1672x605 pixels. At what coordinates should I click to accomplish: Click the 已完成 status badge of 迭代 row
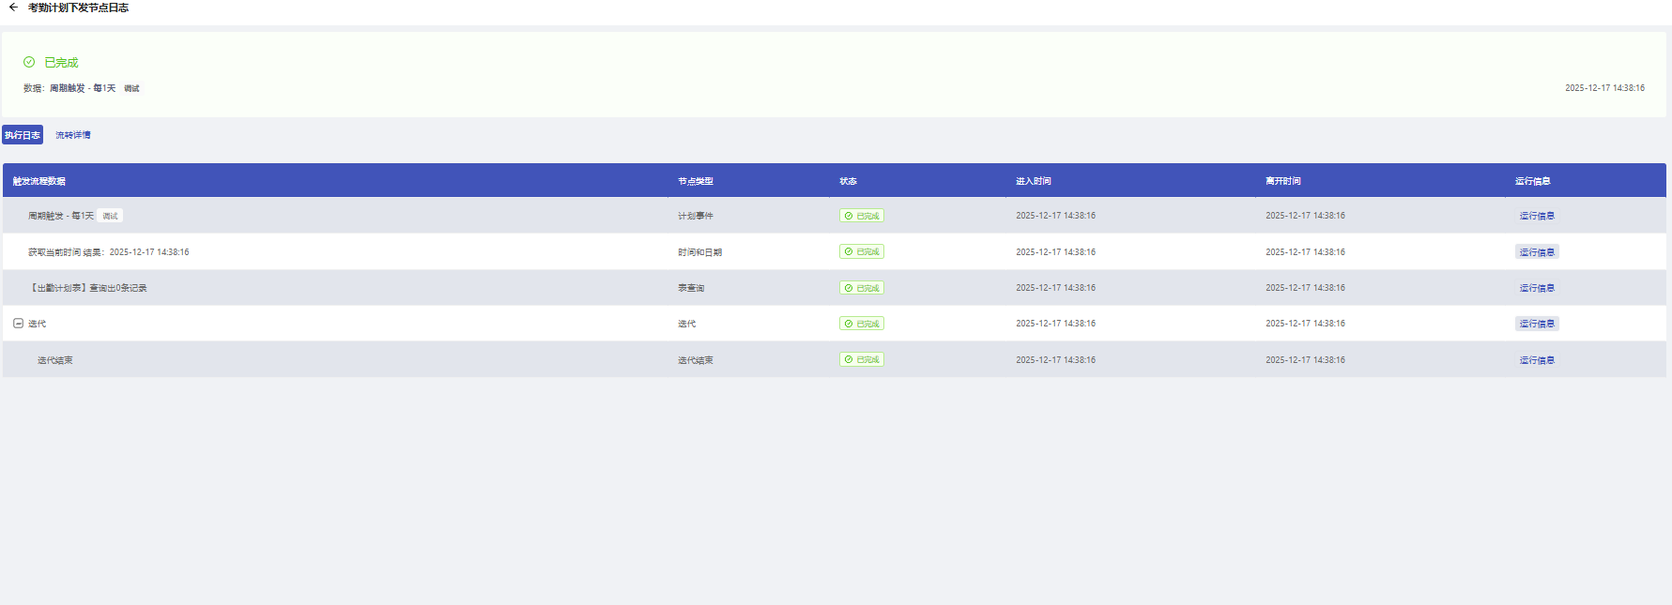[x=861, y=324]
